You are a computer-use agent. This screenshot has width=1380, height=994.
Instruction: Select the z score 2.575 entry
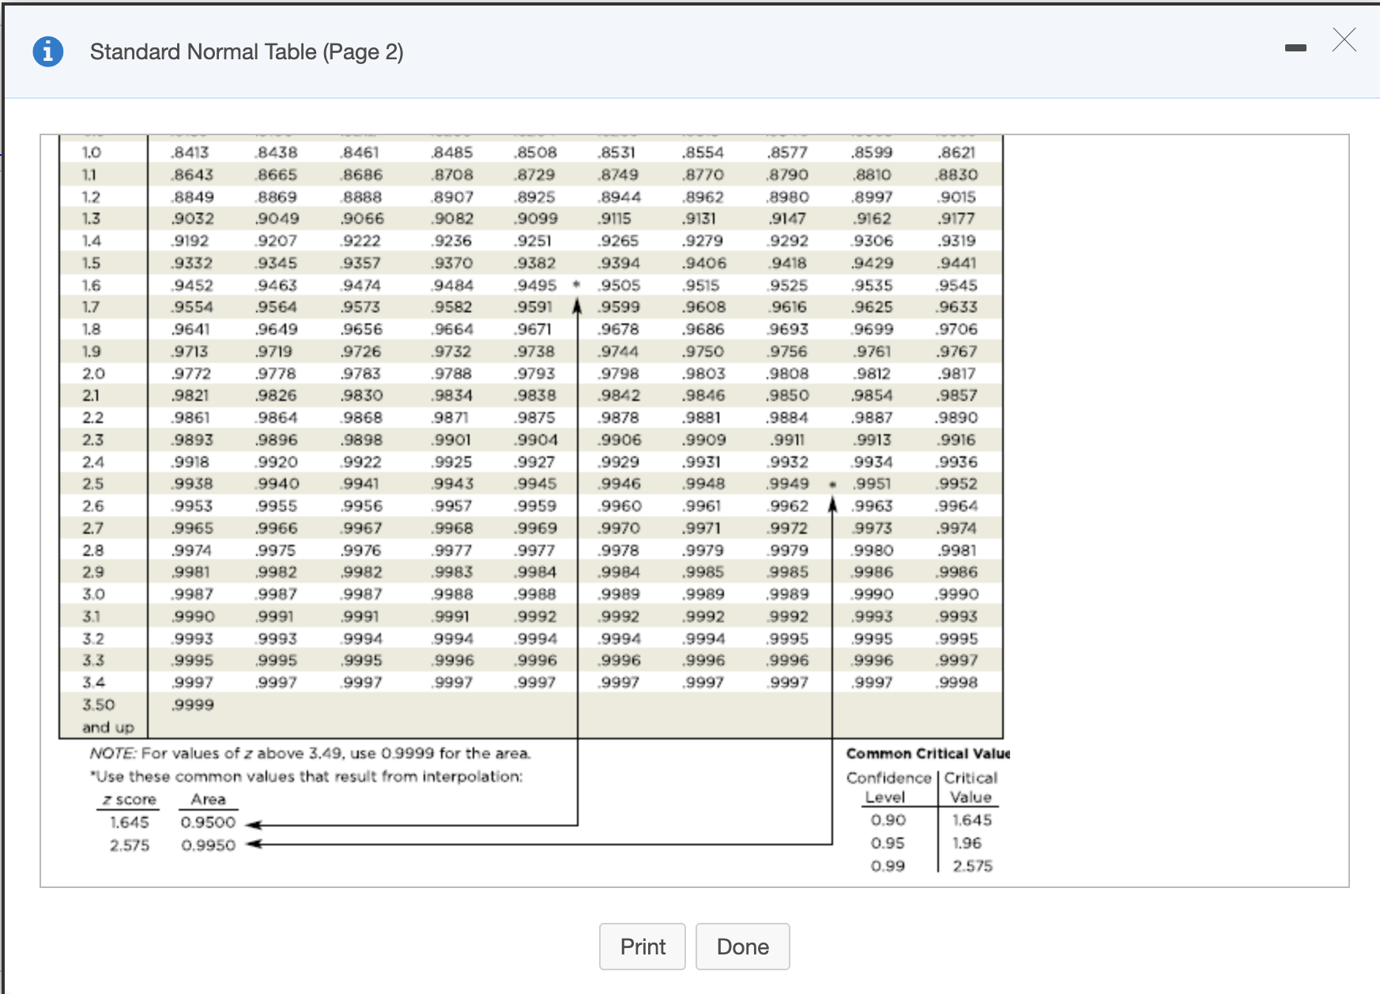point(129,845)
